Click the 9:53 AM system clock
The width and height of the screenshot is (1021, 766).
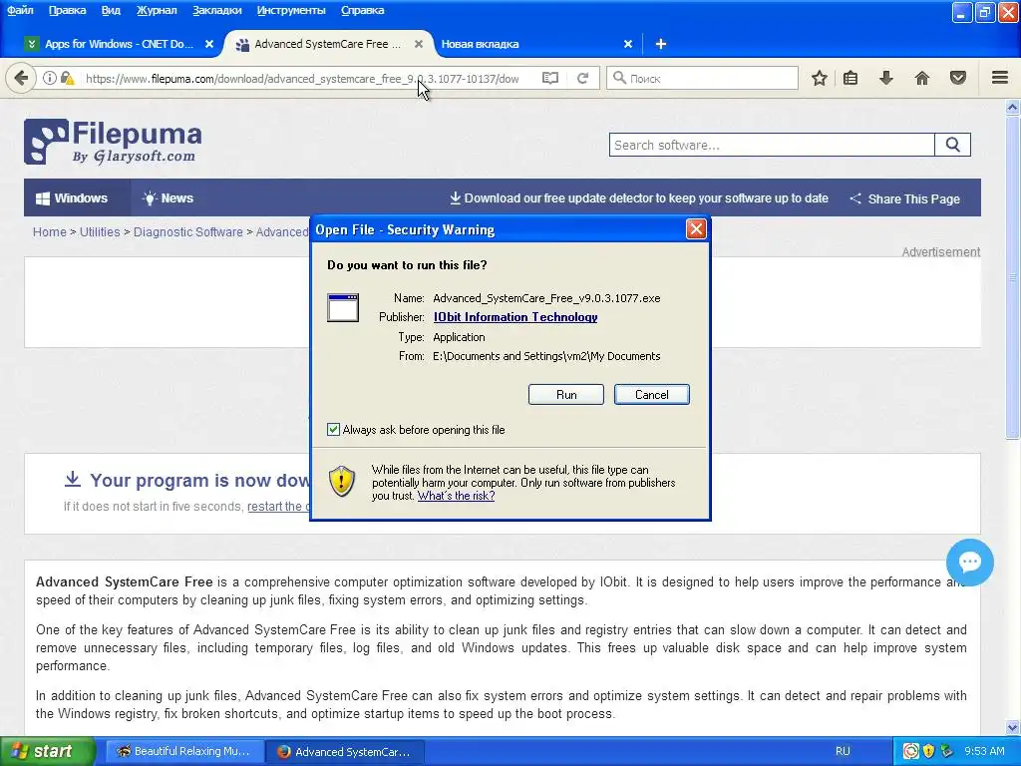coord(984,751)
